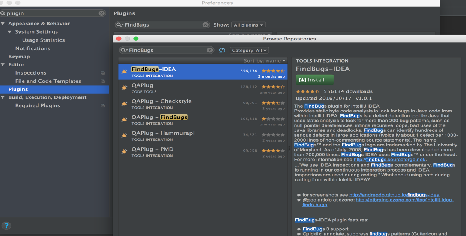466x236 pixels.
Task: Open the Sort by: name dropdown
Action: [265, 61]
